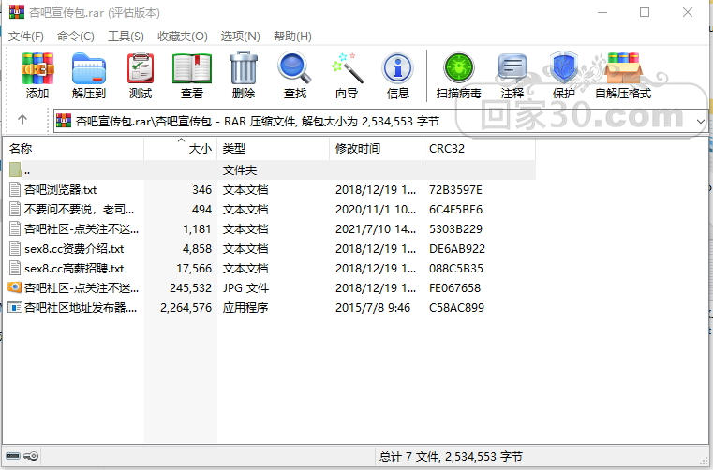Click the 2,264,576 size value
Viewport: 713px width, 470px height.
click(186, 308)
